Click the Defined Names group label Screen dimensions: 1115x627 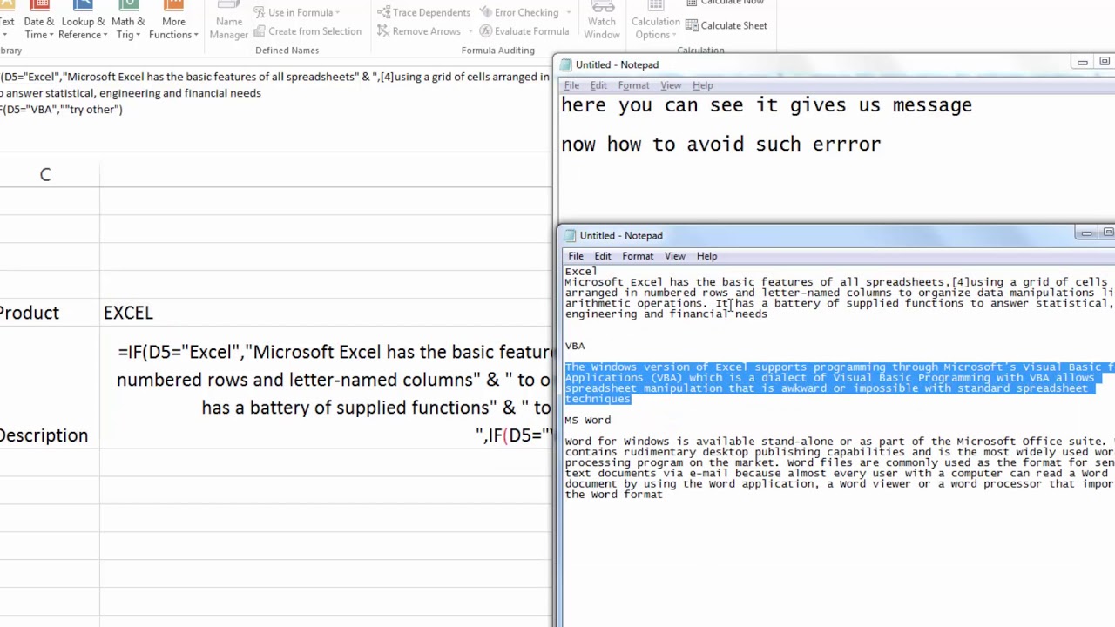[x=287, y=51]
